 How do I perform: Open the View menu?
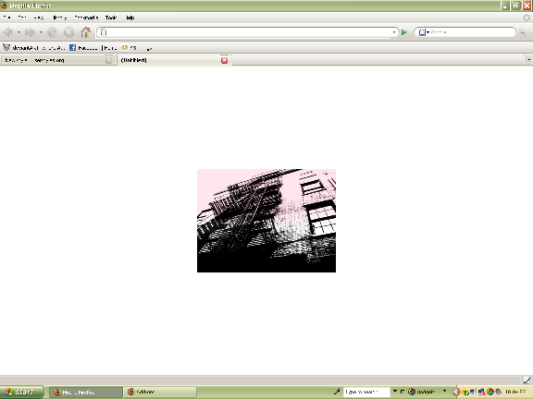tap(39, 18)
